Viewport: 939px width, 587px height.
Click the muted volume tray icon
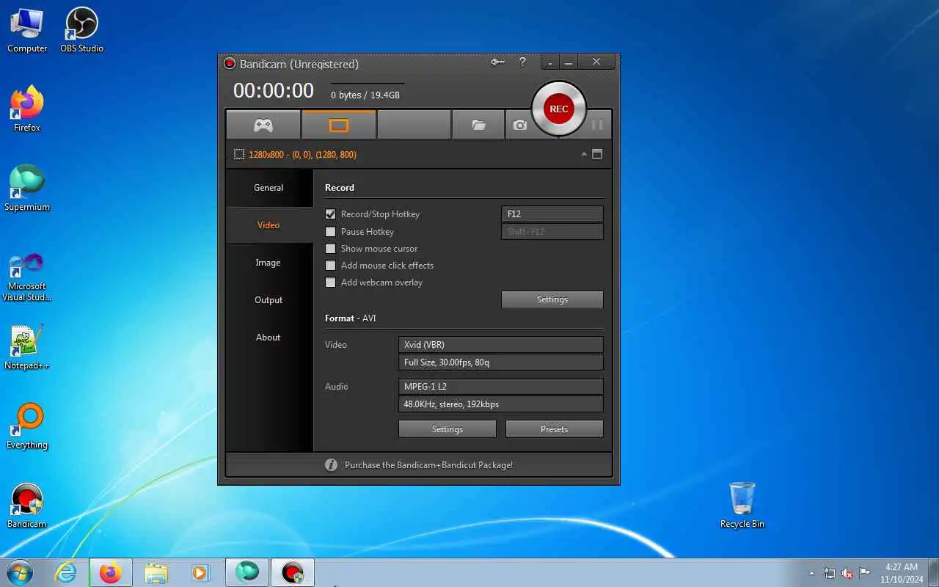[x=847, y=573]
